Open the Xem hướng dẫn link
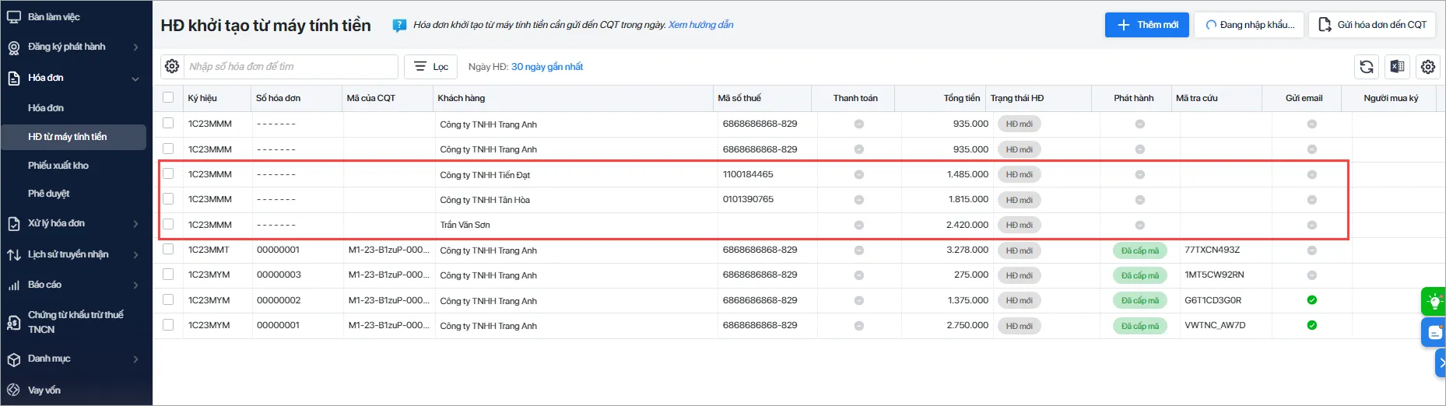The width and height of the screenshot is (1446, 406). 700,25
